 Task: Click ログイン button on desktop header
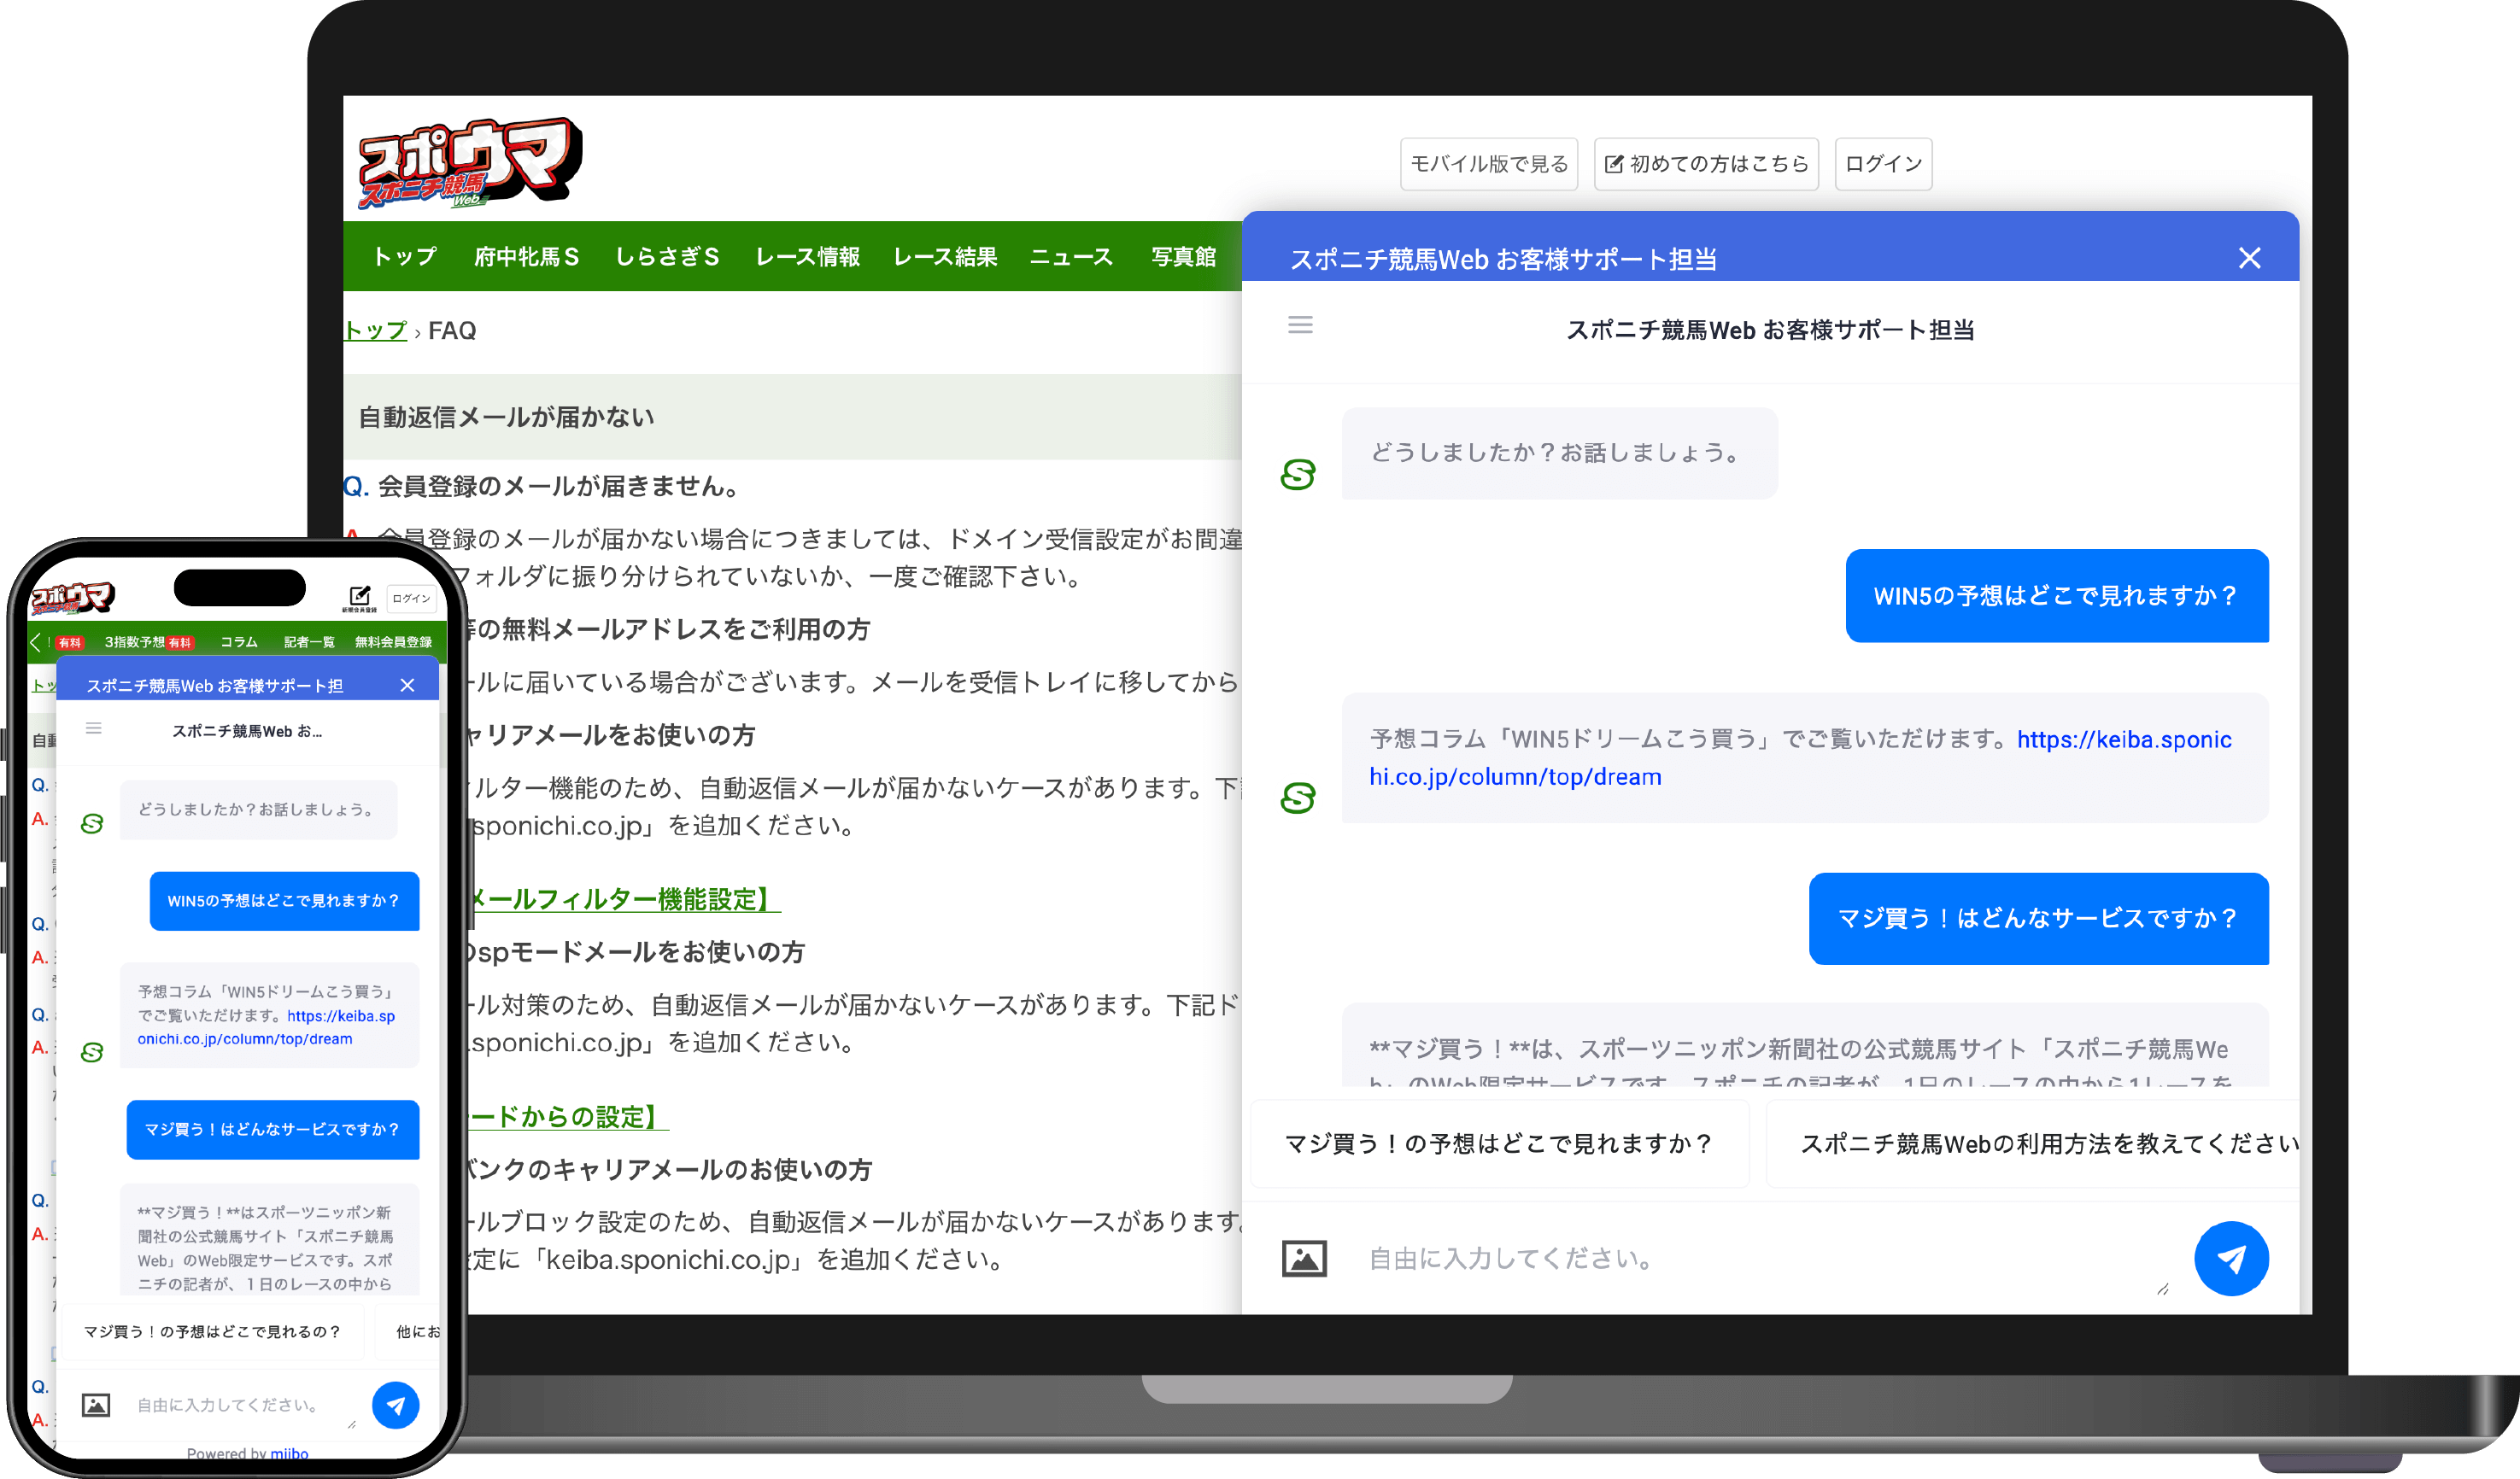[x=1883, y=164]
